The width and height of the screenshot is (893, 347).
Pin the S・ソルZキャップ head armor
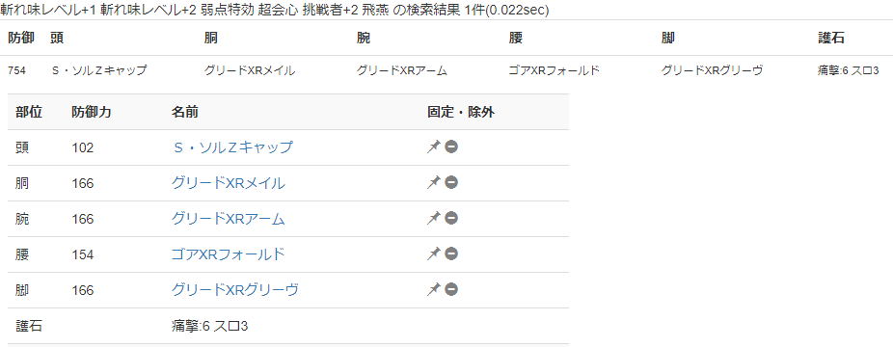(434, 147)
